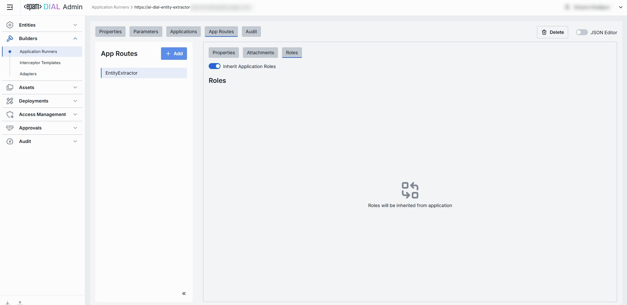Viewport: 627px width, 305px height.
Task: Collapse the App Routes panel
Action: [184, 293]
